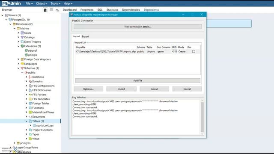Click the SRID field for airports

174,51
